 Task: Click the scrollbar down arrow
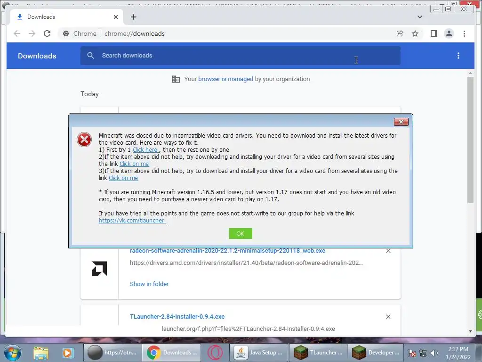[470, 331]
